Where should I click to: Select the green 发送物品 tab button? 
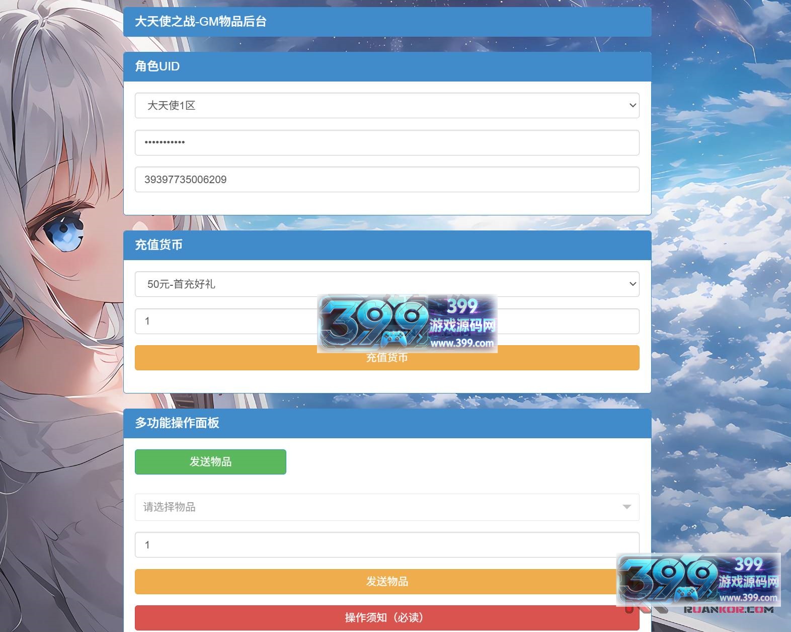point(210,462)
